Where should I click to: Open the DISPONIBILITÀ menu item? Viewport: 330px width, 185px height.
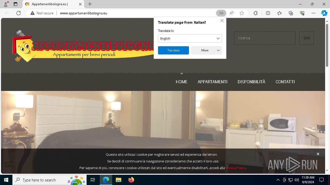[251, 82]
